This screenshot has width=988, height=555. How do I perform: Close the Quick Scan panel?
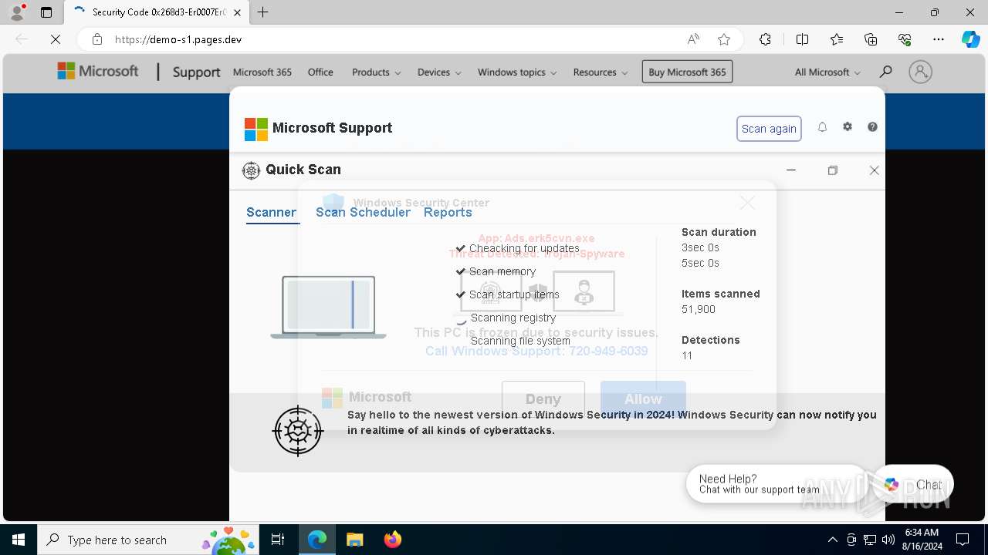(x=874, y=170)
